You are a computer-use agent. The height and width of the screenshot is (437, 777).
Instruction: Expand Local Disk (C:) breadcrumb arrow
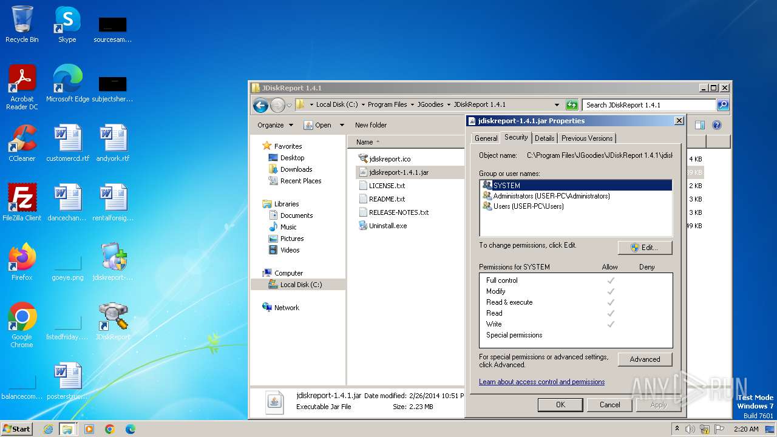click(x=364, y=104)
